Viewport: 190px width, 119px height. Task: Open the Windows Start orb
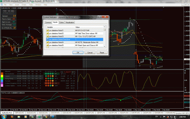coord(4,117)
